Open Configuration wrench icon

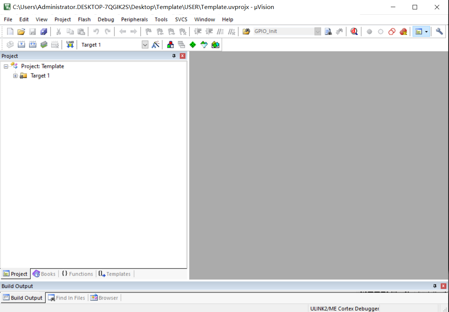439,31
